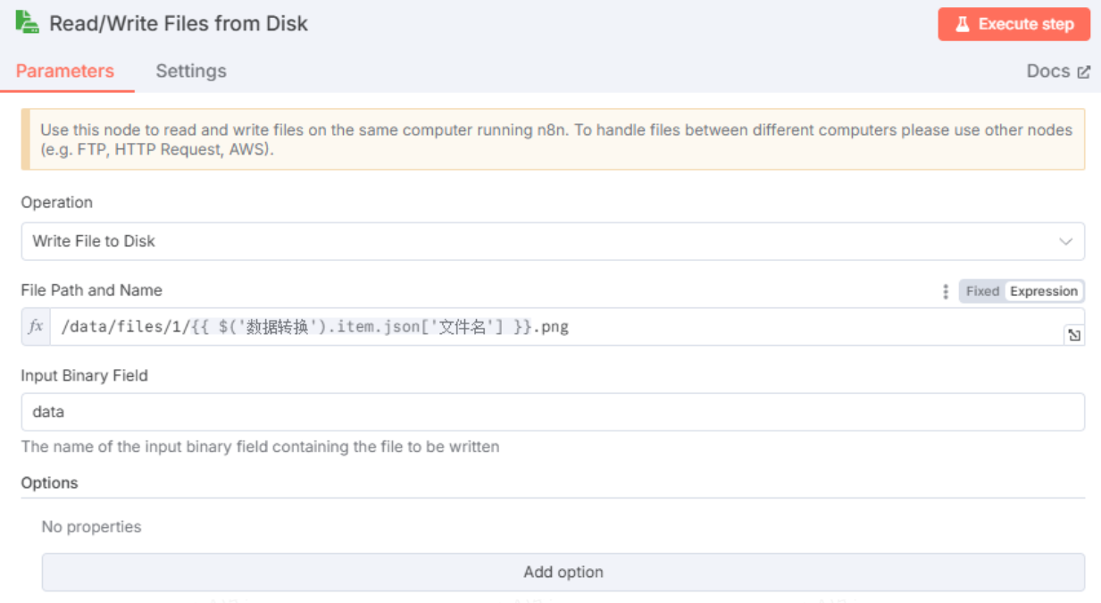
Task: Click the Execute step button
Action: (x=1013, y=24)
